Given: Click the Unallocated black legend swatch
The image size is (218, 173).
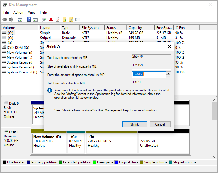Looking at the screenshot, I should (4, 162).
